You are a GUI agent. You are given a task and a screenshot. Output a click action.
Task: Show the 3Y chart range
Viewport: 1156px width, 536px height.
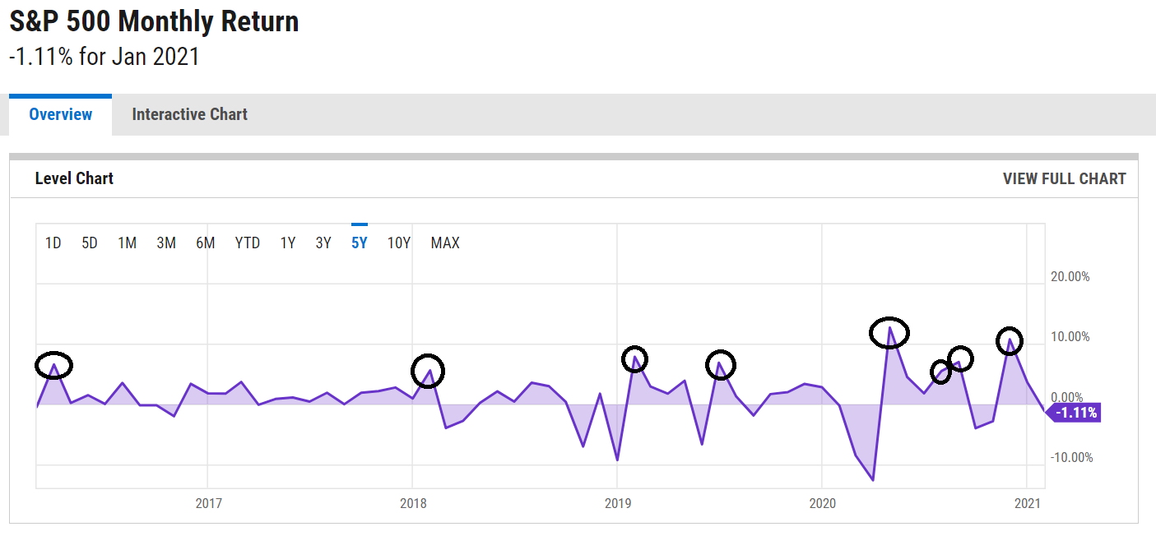pos(323,243)
